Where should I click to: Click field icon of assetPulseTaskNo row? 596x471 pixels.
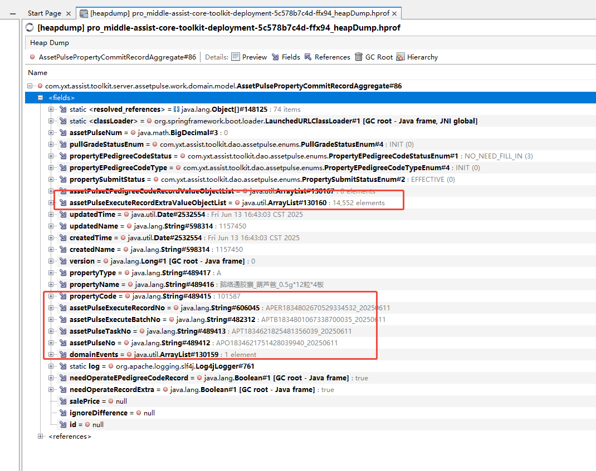coord(63,331)
